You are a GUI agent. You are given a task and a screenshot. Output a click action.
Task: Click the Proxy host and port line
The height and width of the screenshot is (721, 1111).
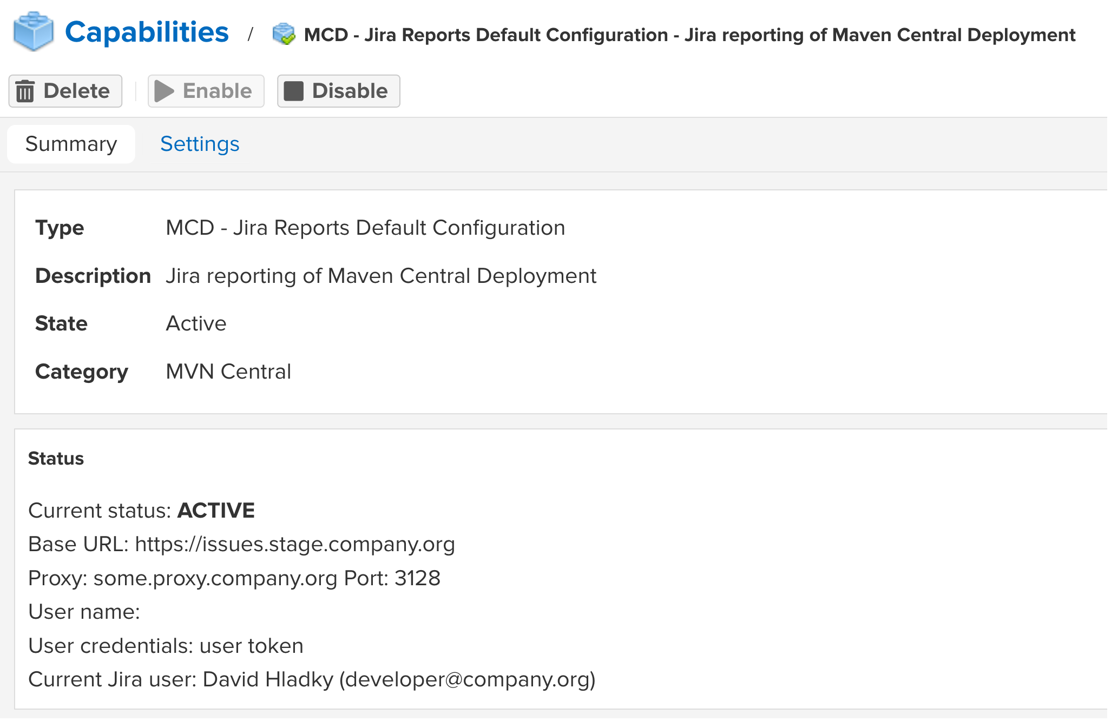click(x=234, y=578)
